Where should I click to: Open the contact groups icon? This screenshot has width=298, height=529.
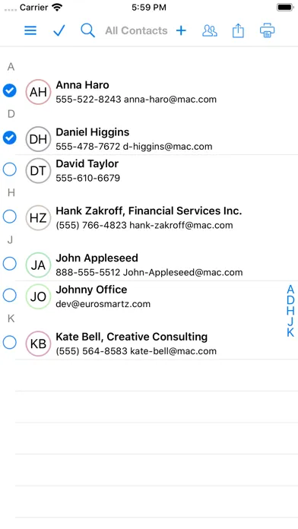point(210,30)
